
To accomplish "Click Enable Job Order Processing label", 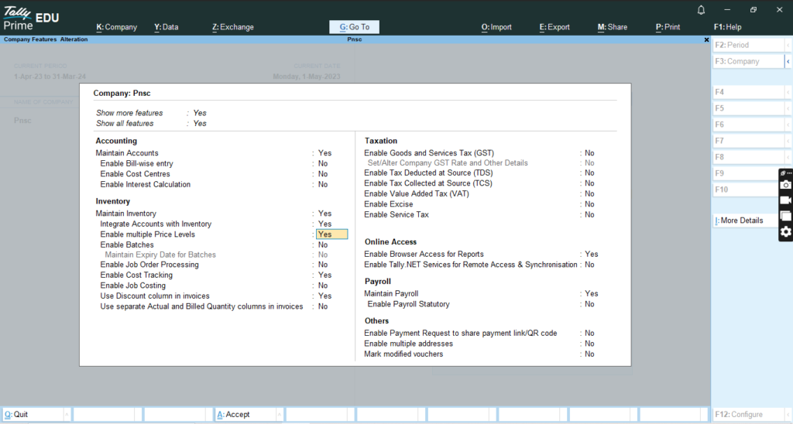I will [x=149, y=265].
